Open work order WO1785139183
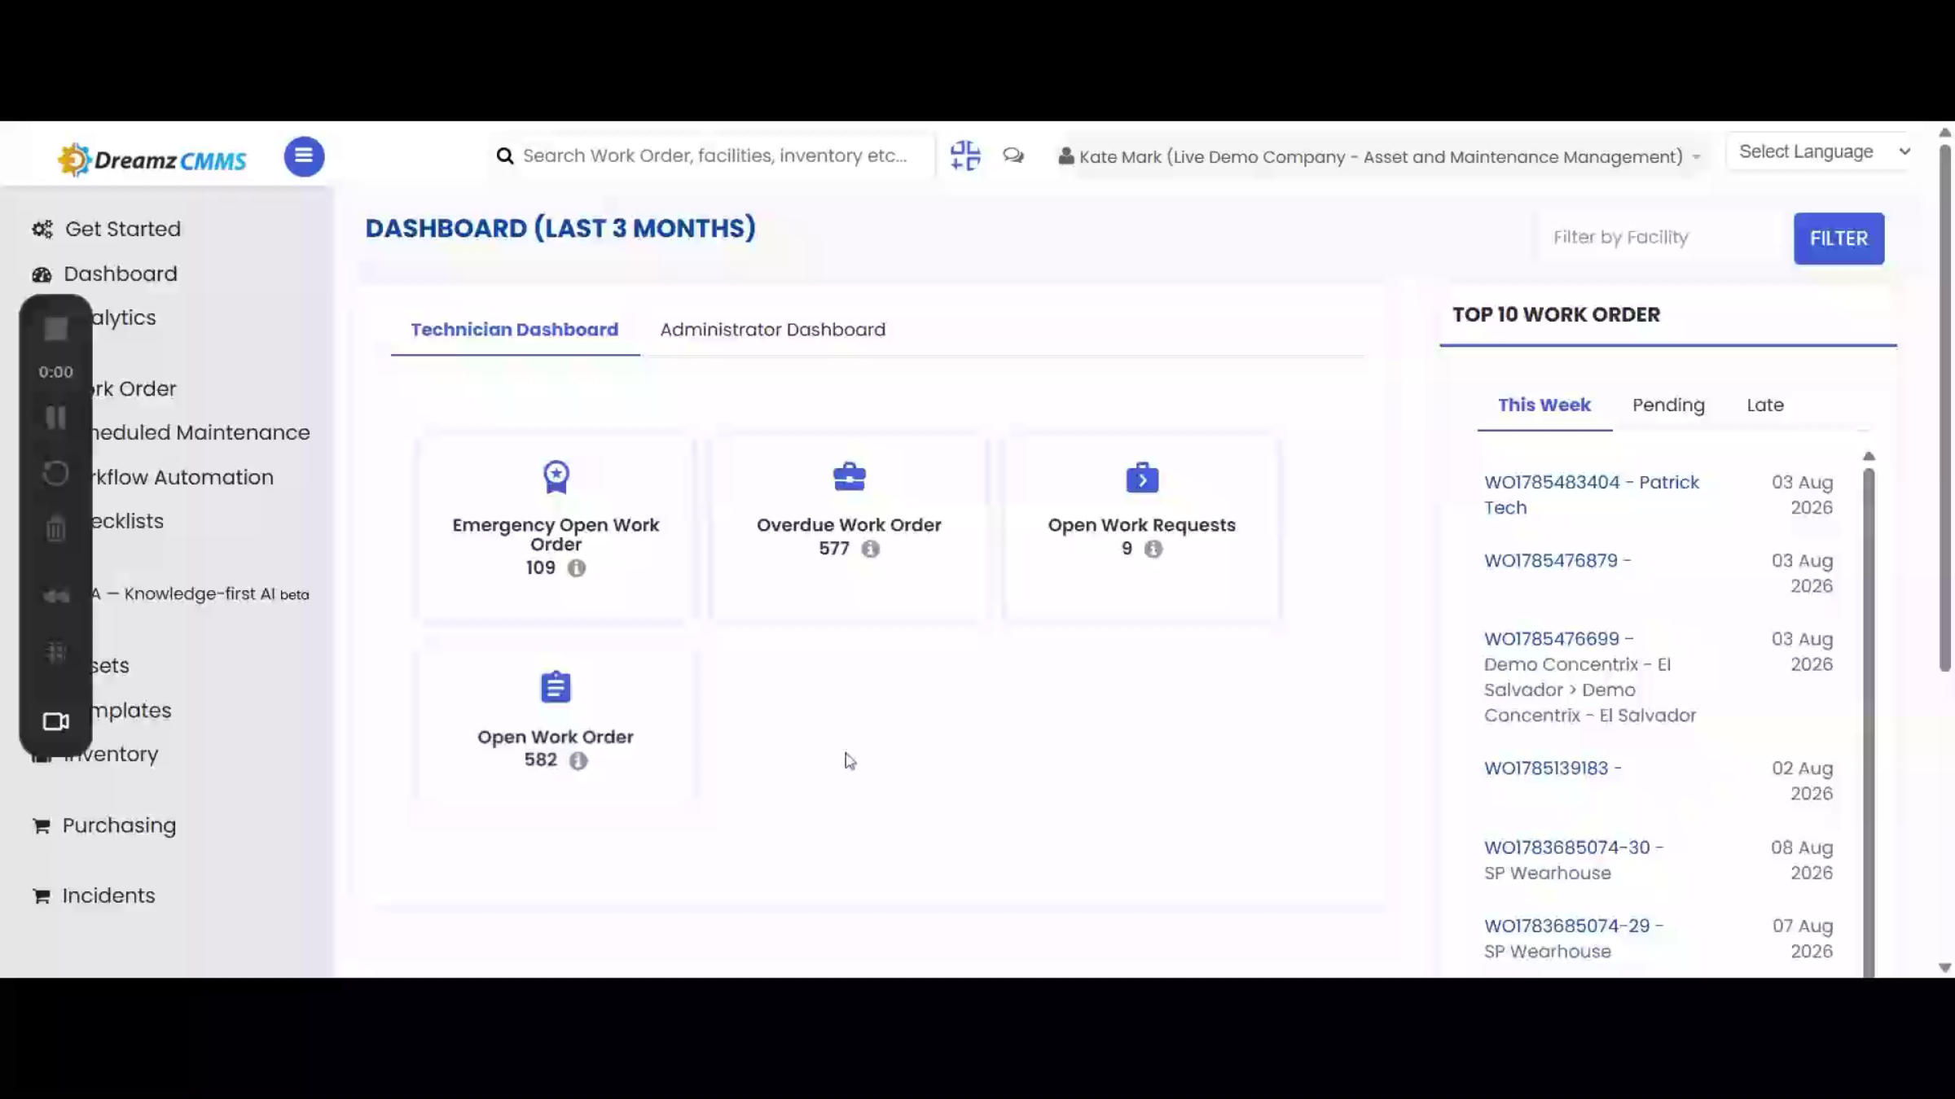The width and height of the screenshot is (1955, 1099). point(1553,768)
